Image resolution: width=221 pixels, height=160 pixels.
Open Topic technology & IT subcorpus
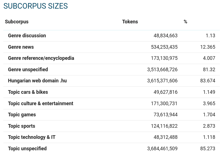(32, 137)
